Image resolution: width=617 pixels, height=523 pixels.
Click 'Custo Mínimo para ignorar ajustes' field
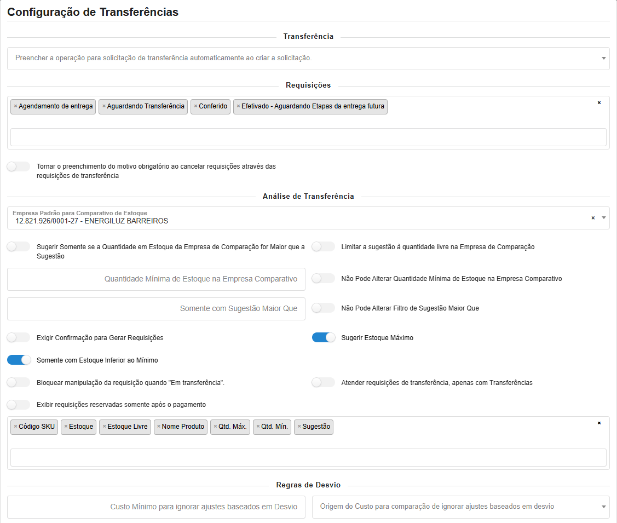point(156,507)
